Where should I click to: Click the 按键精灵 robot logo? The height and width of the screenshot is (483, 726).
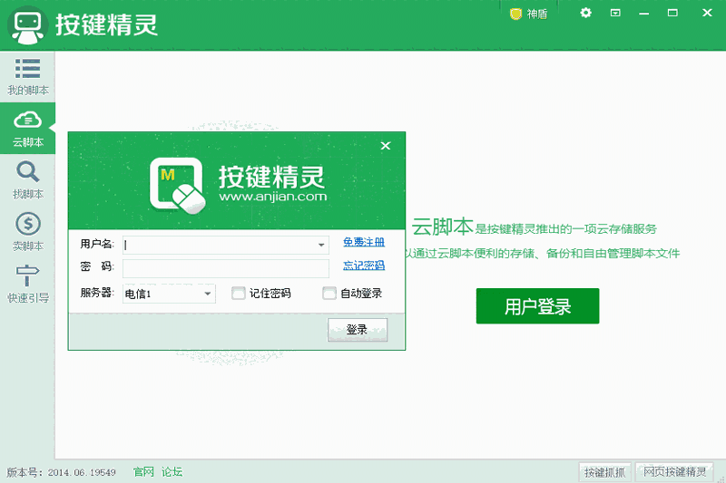click(x=28, y=25)
